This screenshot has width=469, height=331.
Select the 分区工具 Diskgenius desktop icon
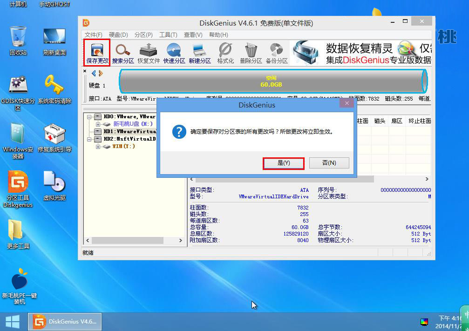[x=18, y=189]
